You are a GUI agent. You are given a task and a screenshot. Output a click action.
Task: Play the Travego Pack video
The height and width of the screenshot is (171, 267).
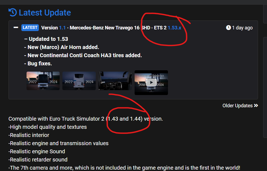(x=151, y=83)
